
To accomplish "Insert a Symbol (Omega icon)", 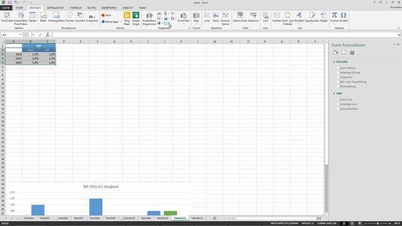I will 344,18.
